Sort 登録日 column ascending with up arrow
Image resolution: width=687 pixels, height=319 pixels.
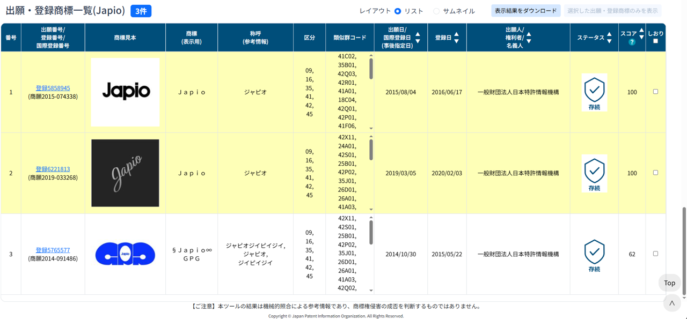(x=456, y=34)
